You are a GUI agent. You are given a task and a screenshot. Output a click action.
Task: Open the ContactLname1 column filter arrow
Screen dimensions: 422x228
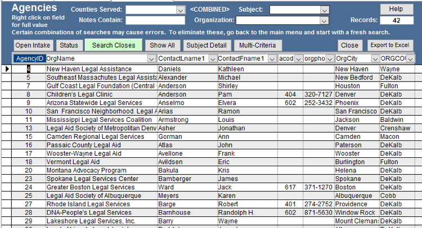[212, 58]
